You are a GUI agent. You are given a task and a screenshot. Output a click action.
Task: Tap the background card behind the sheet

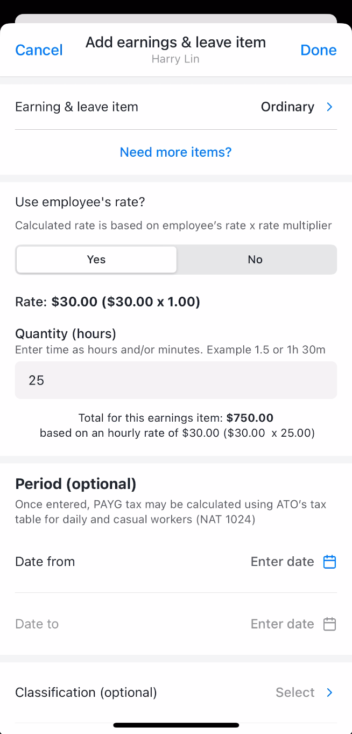pyautogui.click(x=175, y=18)
